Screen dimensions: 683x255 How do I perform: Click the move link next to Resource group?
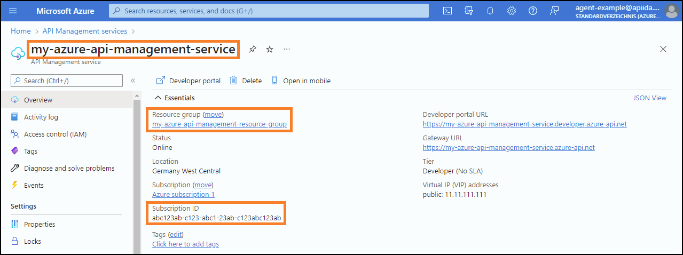(213, 115)
